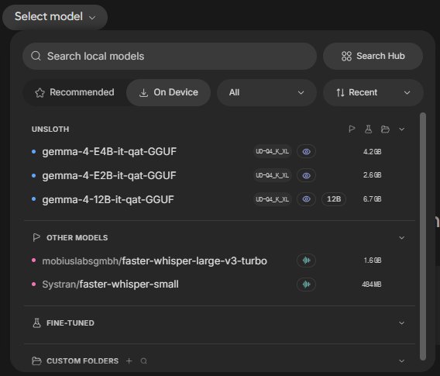Screen dimensions: 440x376
Task: Select Systran faster-whisper-small model
Action: point(110,285)
